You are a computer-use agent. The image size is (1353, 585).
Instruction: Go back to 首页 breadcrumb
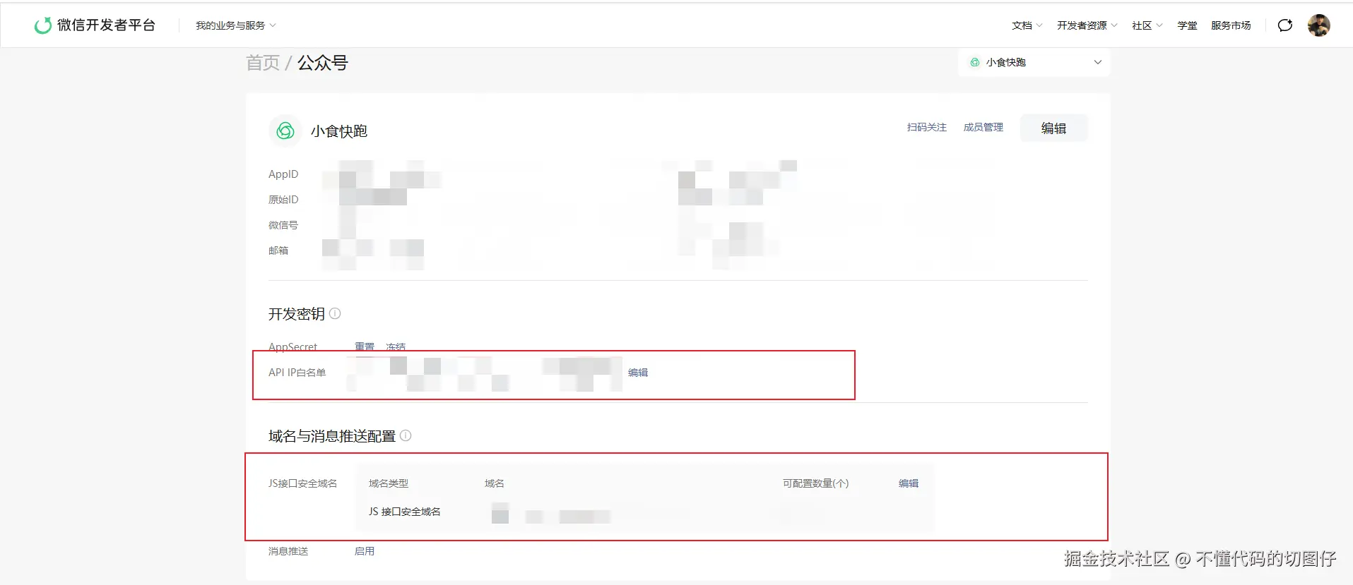(263, 63)
